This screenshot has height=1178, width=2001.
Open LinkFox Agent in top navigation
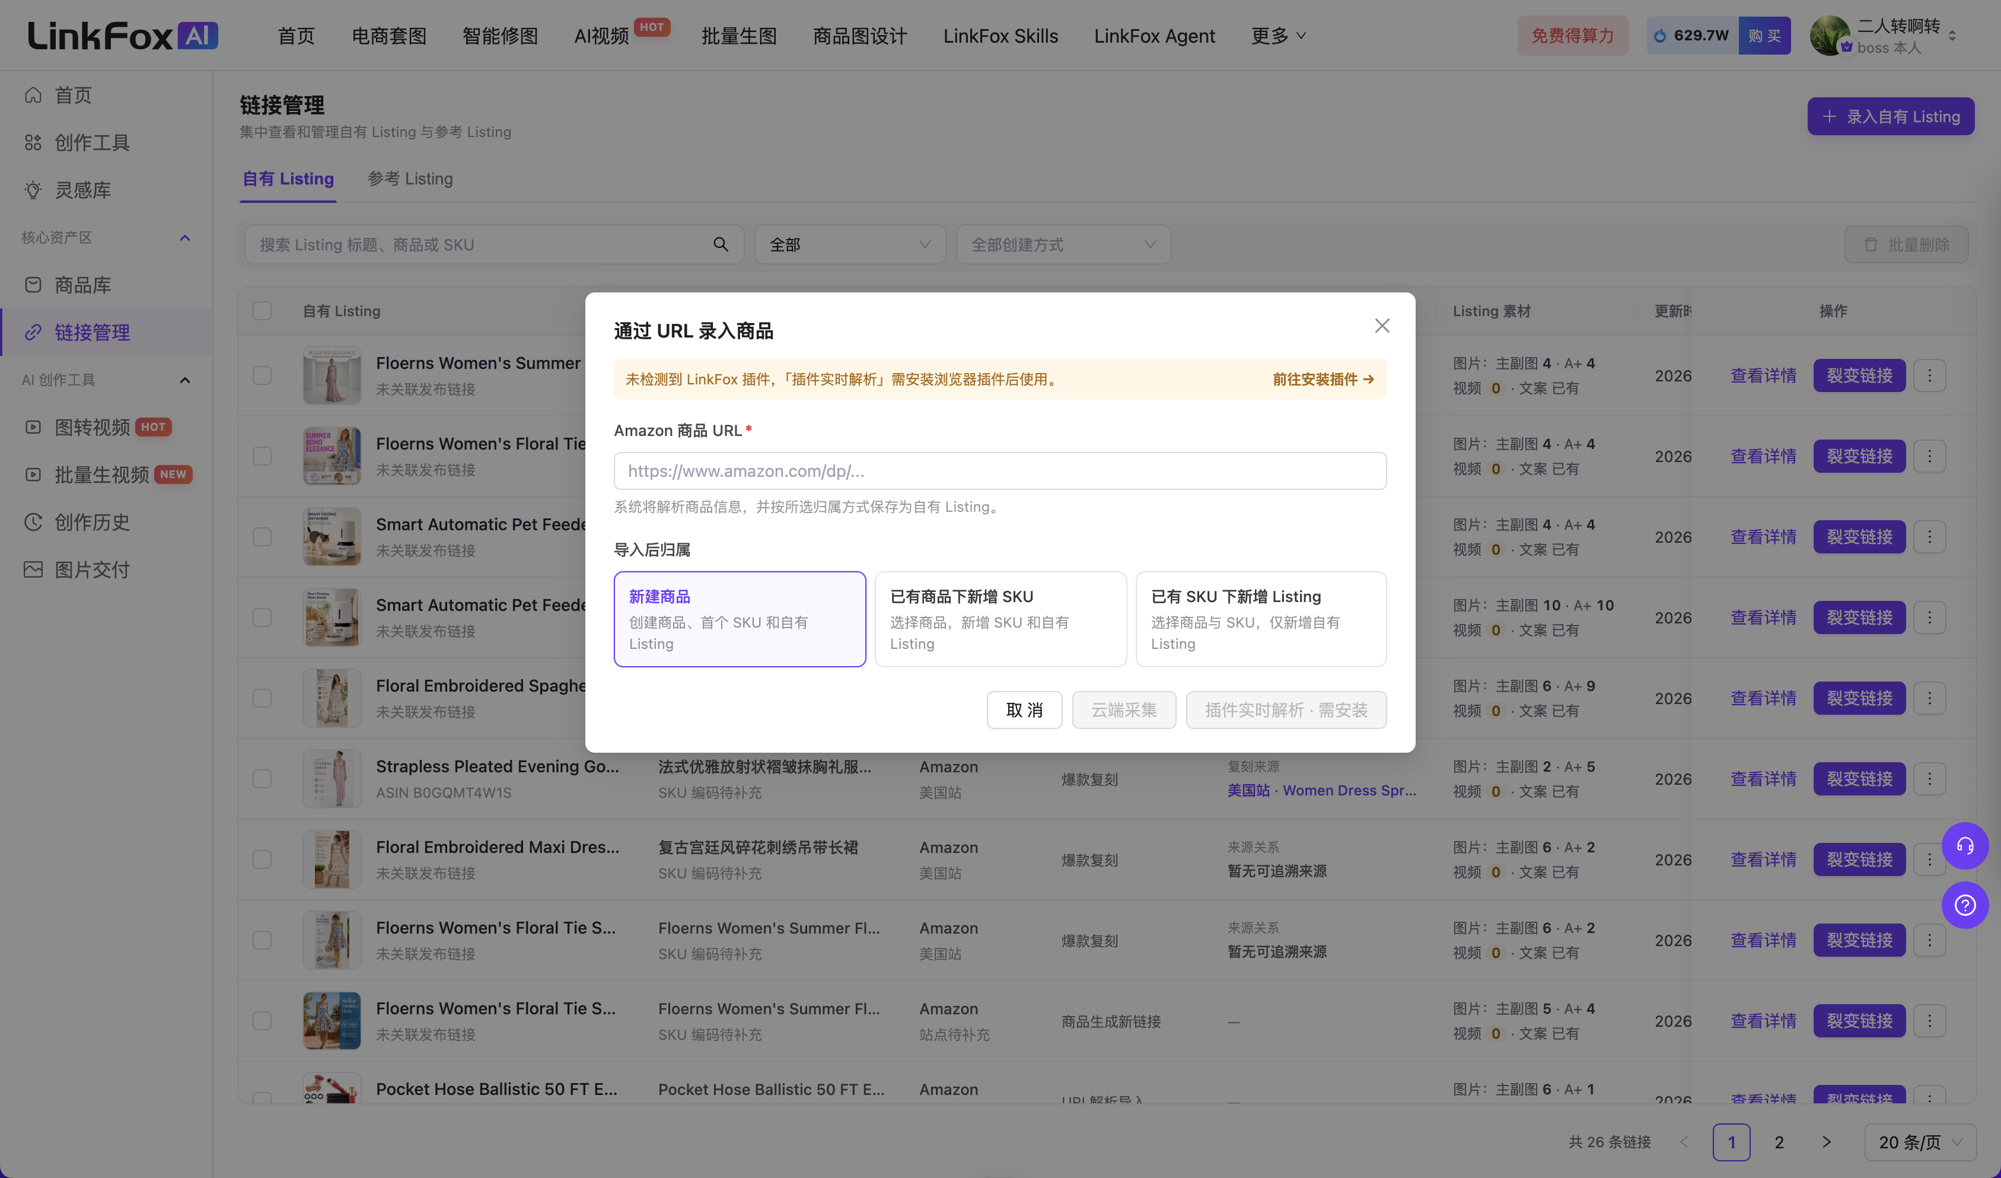tap(1155, 36)
